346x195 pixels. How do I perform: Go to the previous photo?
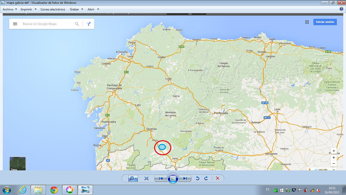coord(161,178)
